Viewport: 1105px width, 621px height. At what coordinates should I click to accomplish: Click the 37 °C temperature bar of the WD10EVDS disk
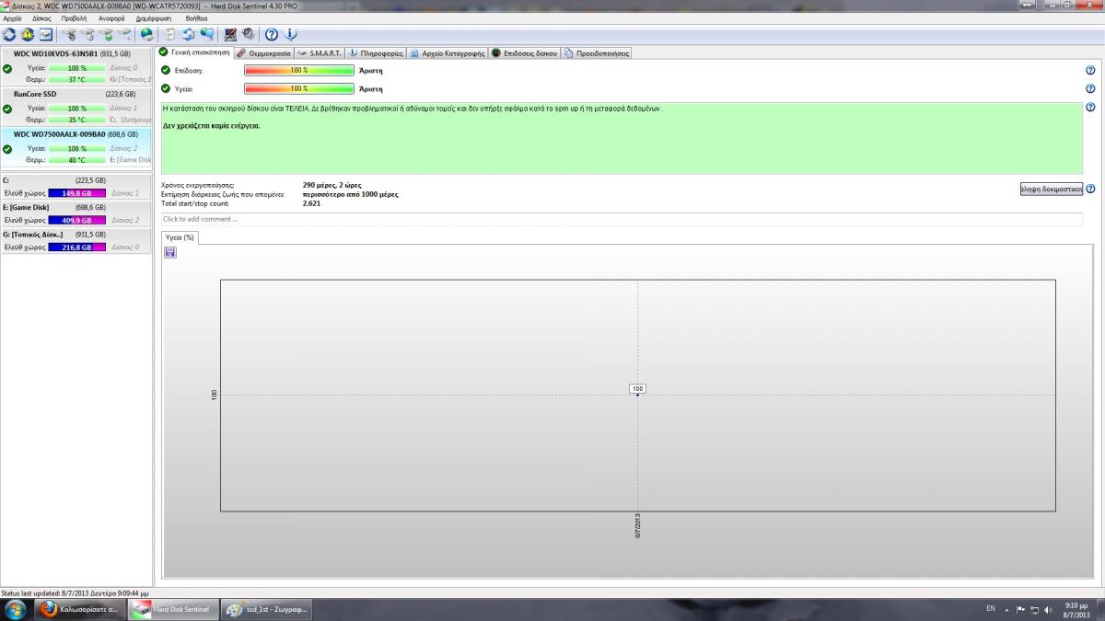(76, 80)
